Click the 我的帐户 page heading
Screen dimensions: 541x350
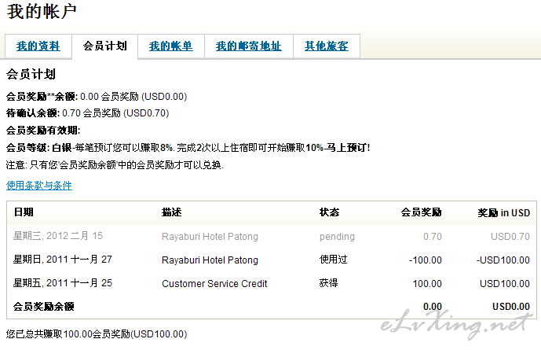(x=42, y=11)
